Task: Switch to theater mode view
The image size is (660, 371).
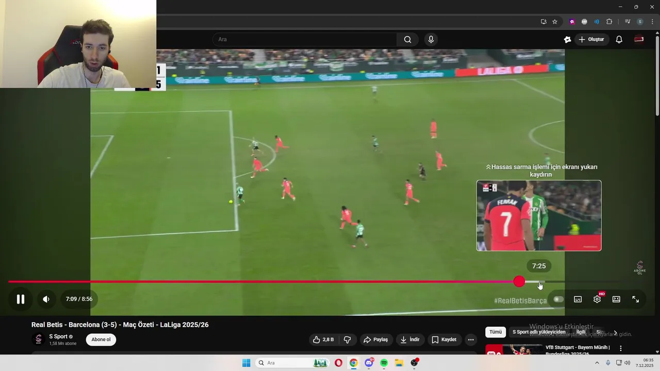Action: 616,299
